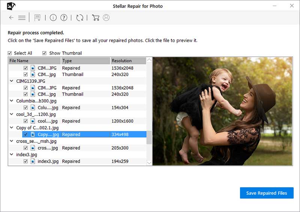The image size is (300, 212).
Task: Open the hamburger menu
Action: click(22, 18)
